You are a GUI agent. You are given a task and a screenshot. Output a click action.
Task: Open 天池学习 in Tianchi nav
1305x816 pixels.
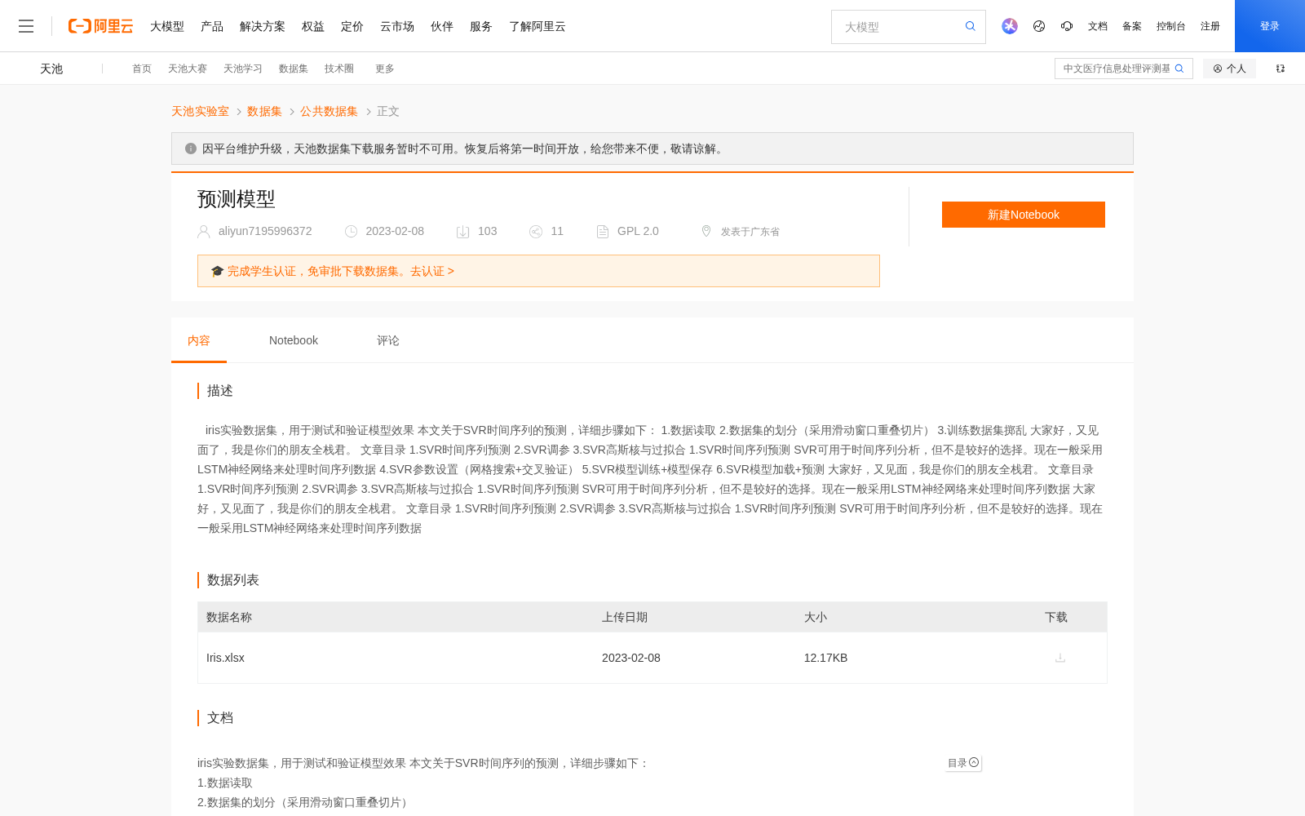(243, 69)
